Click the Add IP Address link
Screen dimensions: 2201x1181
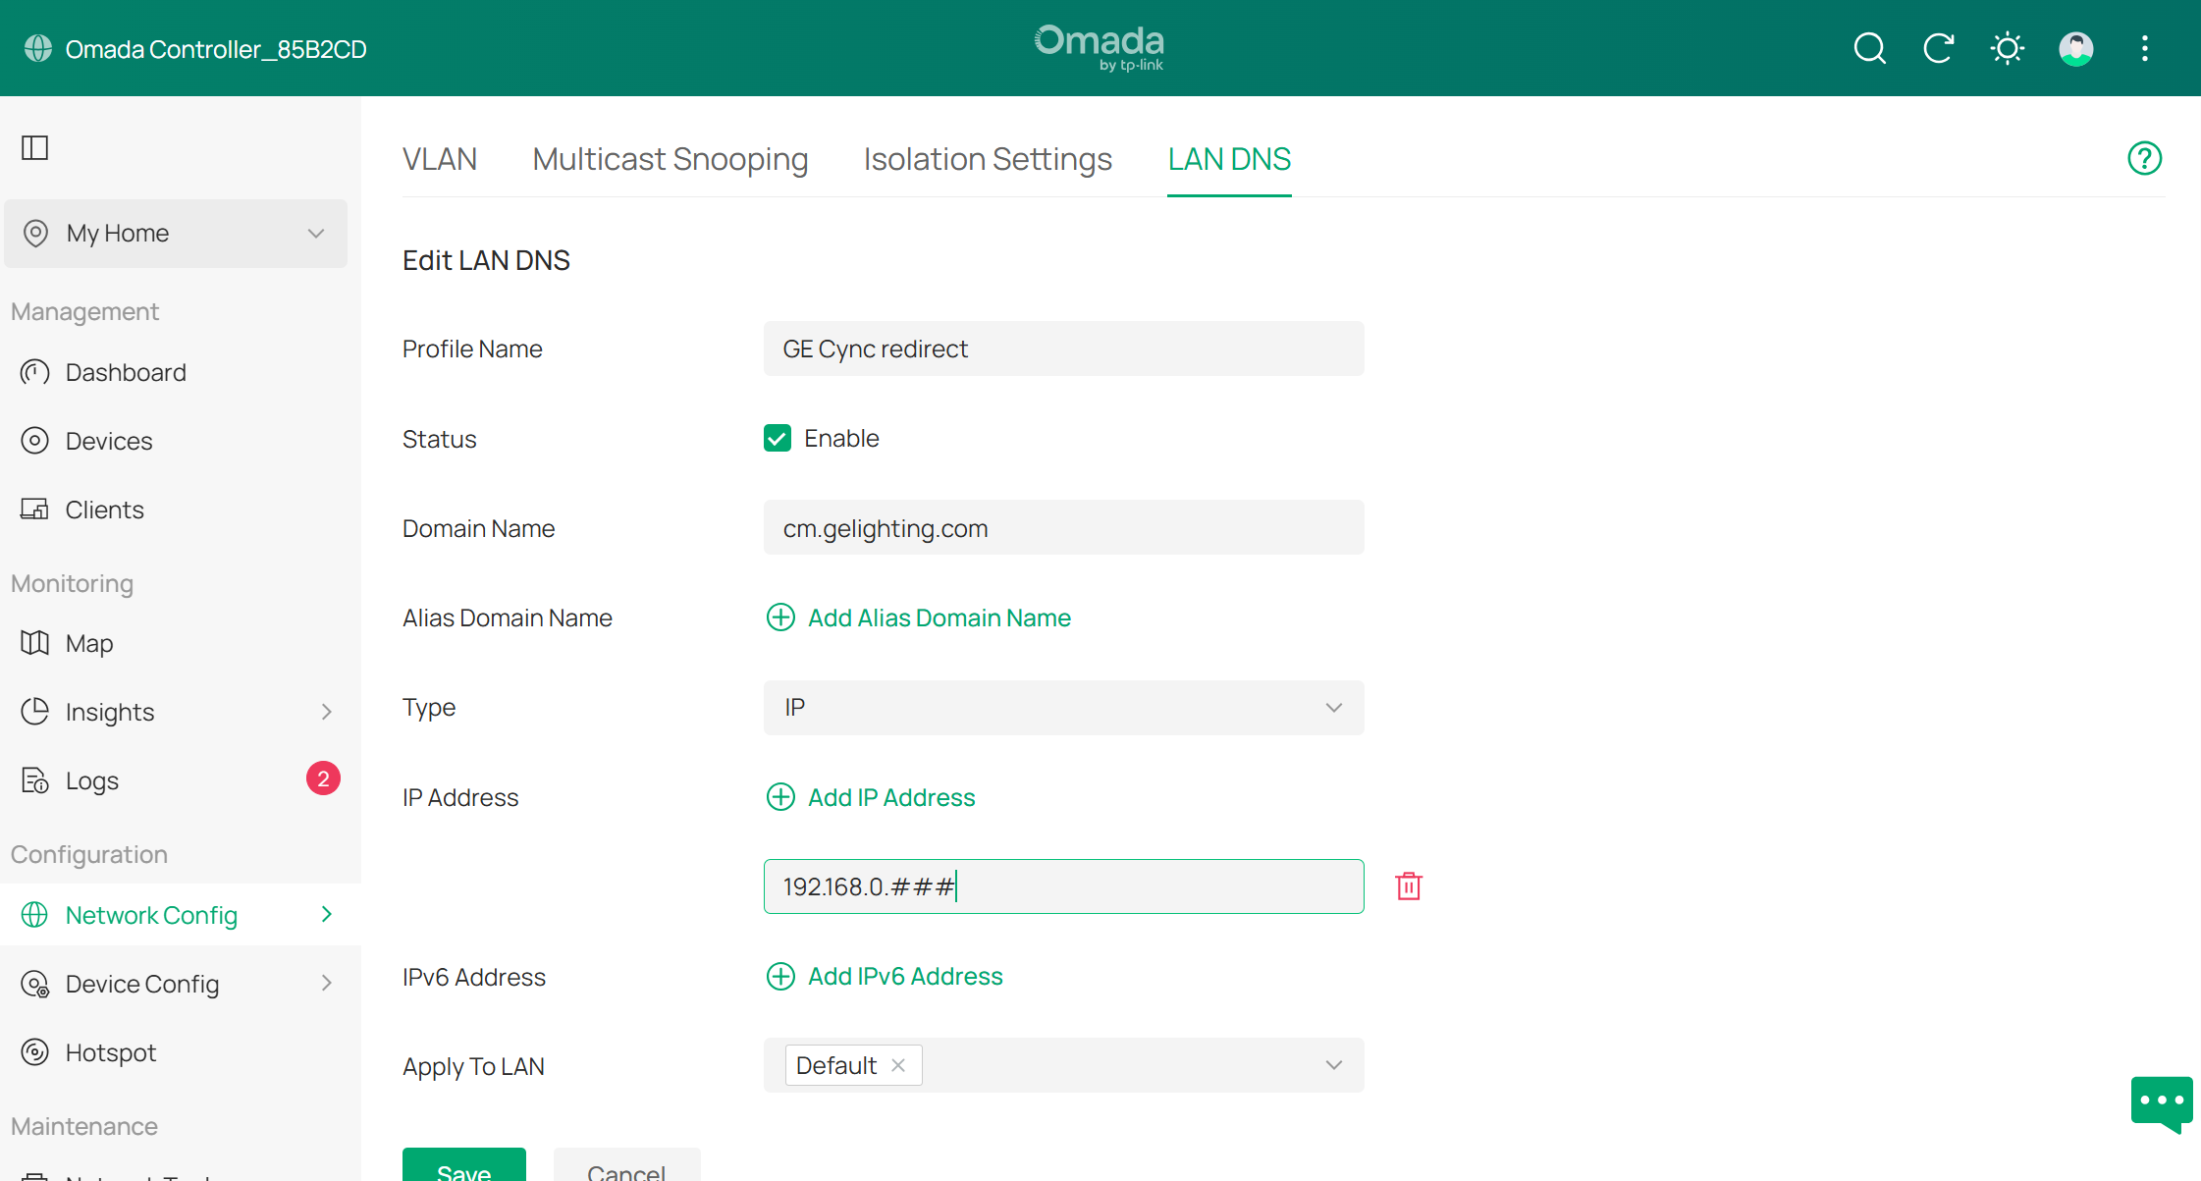click(891, 797)
